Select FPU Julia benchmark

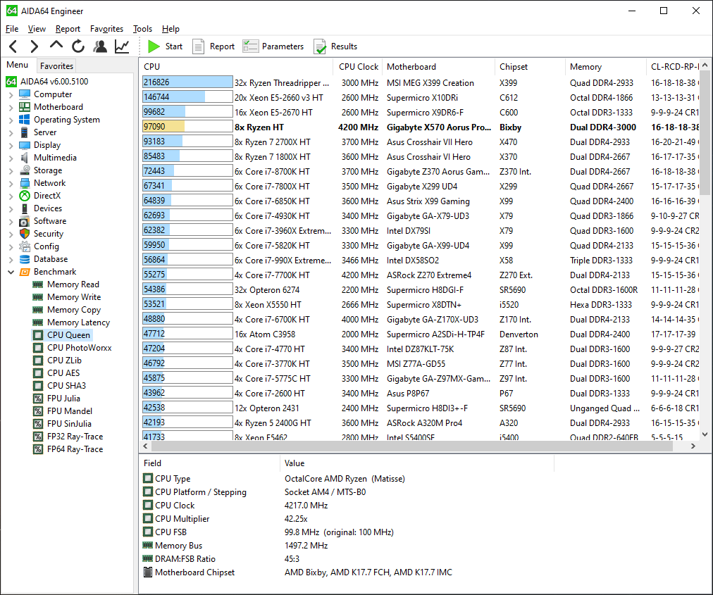tap(63, 399)
